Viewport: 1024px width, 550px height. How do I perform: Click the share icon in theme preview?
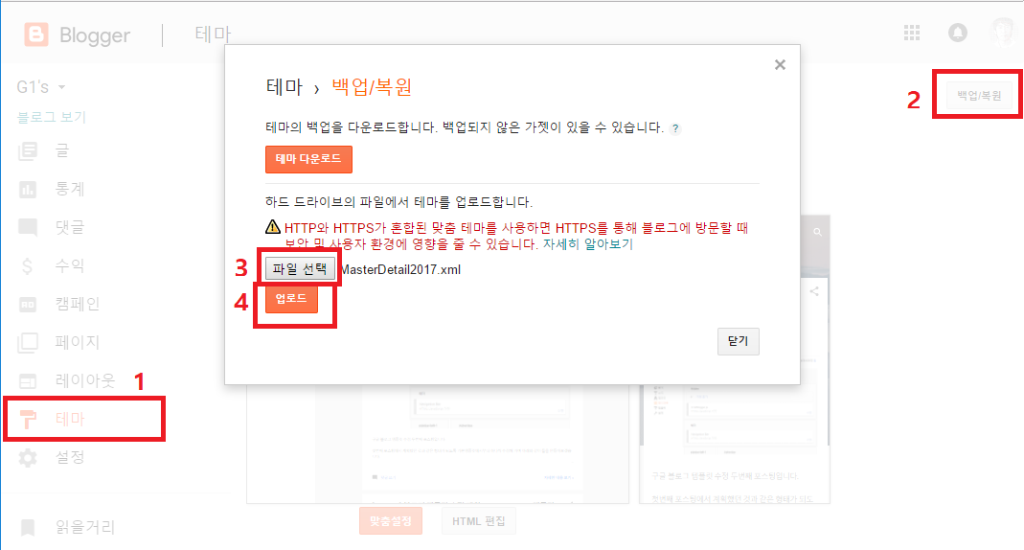(x=814, y=291)
